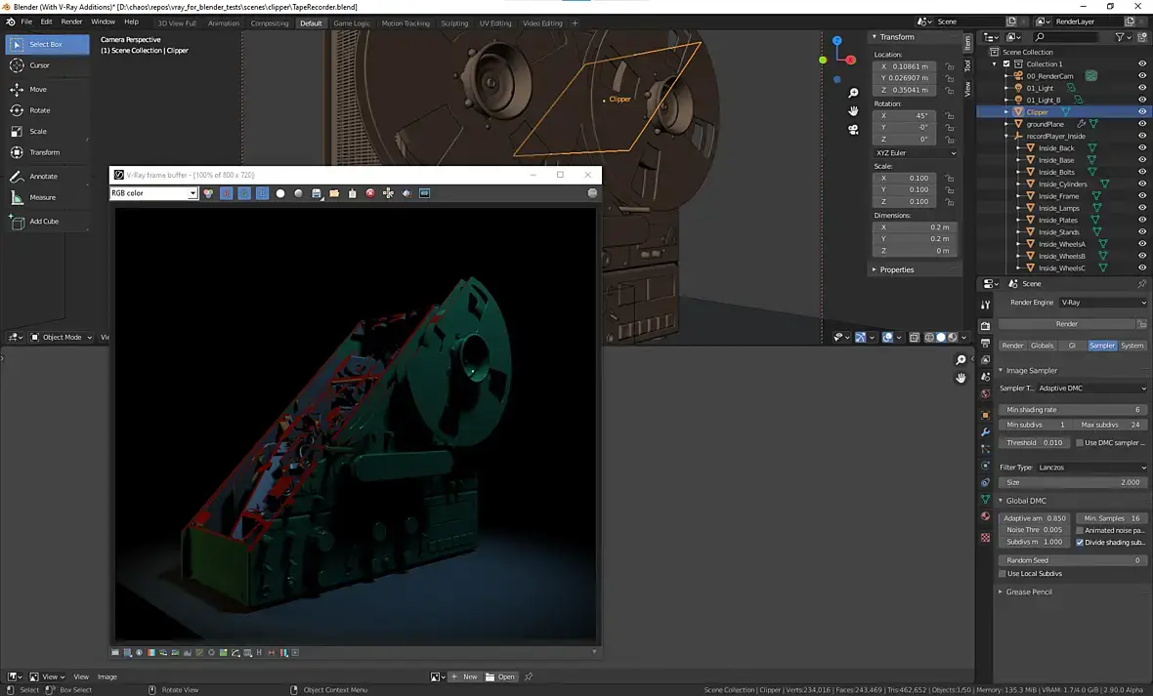
Task: Pick the Annotate tool
Action: [43, 177]
